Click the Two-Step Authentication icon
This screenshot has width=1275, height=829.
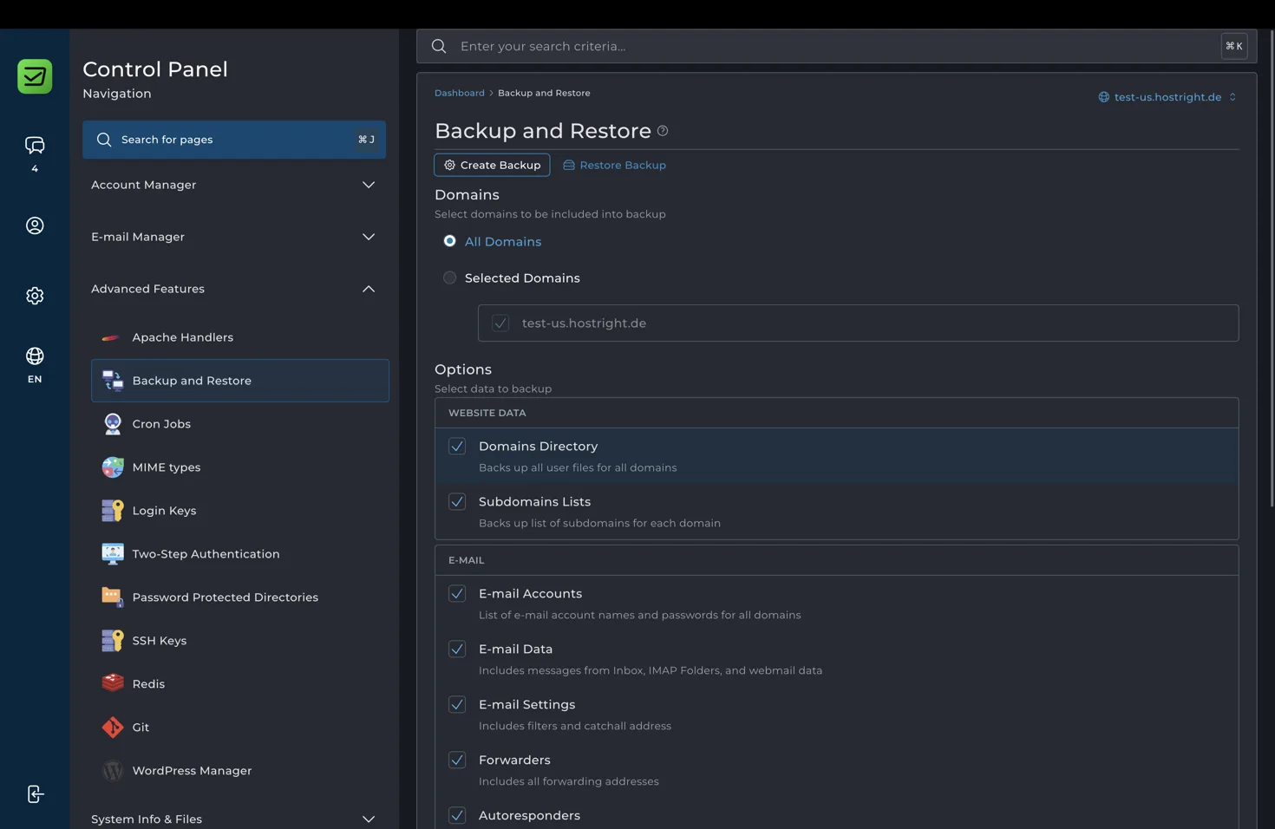[113, 554]
